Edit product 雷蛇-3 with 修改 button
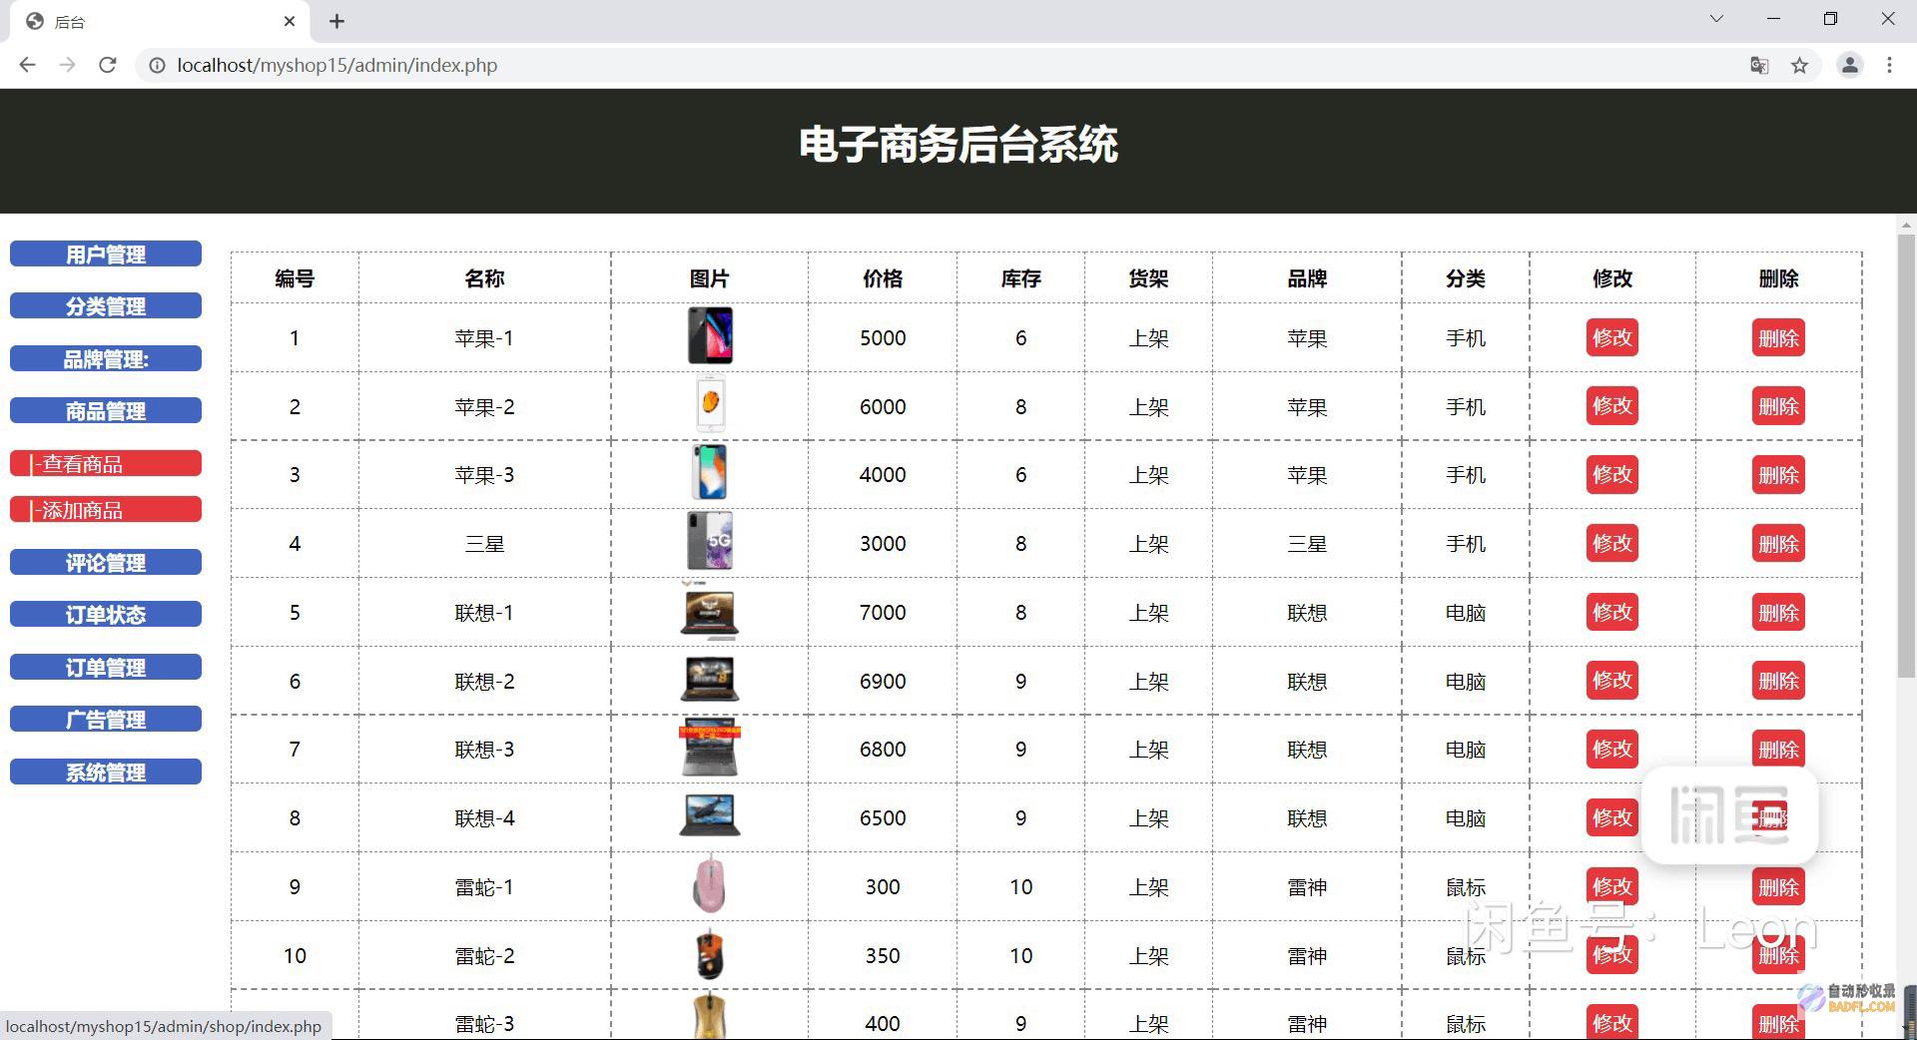Image resolution: width=1917 pixels, height=1040 pixels. (1611, 1022)
